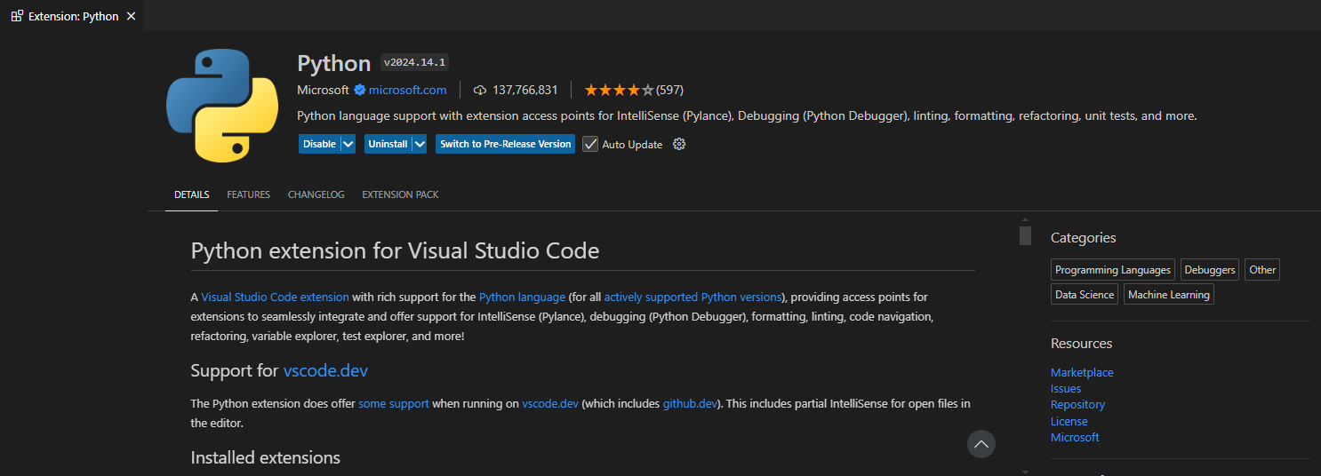Click the Python extension logo
The height and width of the screenshot is (476, 1321).
click(x=222, y=106)
